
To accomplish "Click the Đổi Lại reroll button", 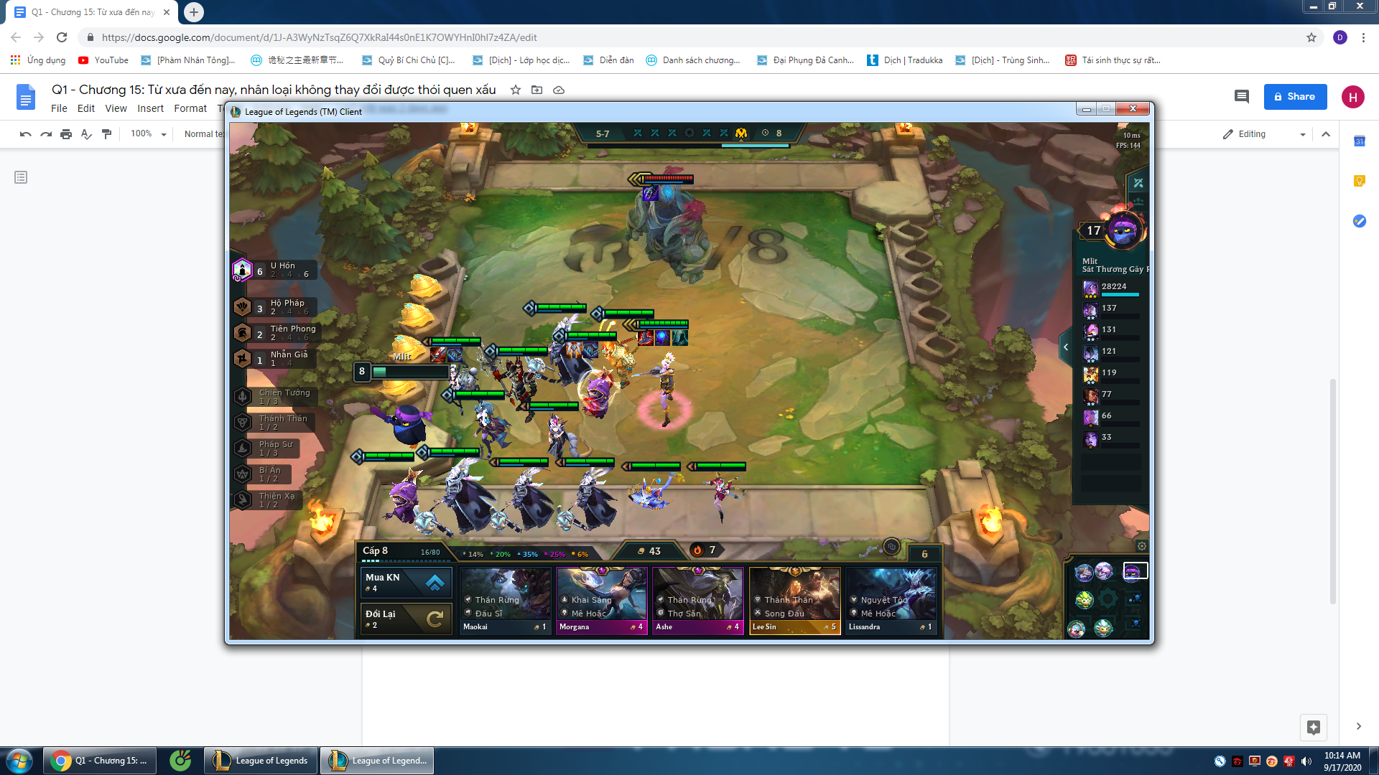I will pos(406,619).
